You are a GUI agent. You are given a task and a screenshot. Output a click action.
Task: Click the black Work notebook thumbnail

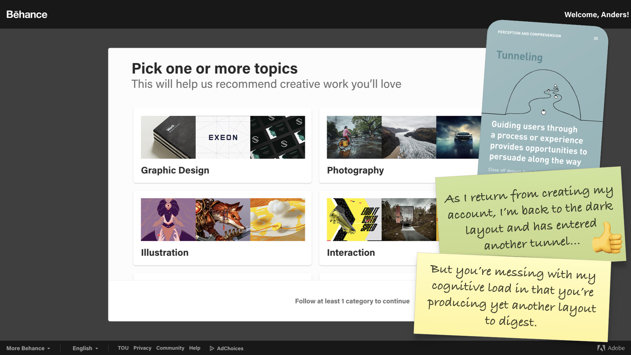click(x=168, y=137)
